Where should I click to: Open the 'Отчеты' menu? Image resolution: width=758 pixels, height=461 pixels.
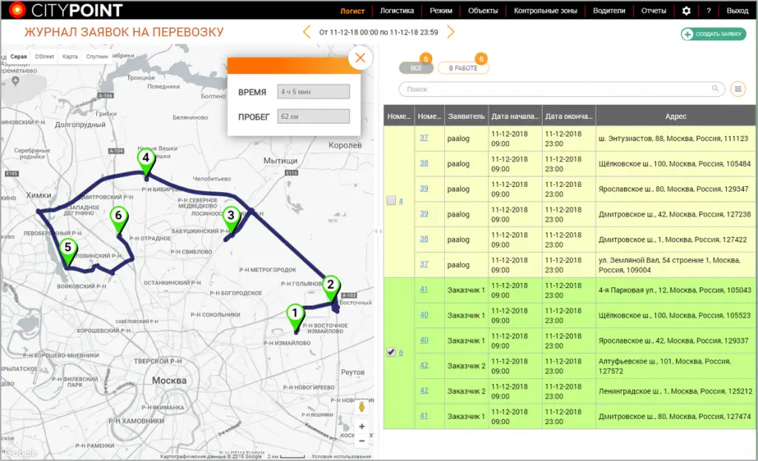tap(654, 11)
